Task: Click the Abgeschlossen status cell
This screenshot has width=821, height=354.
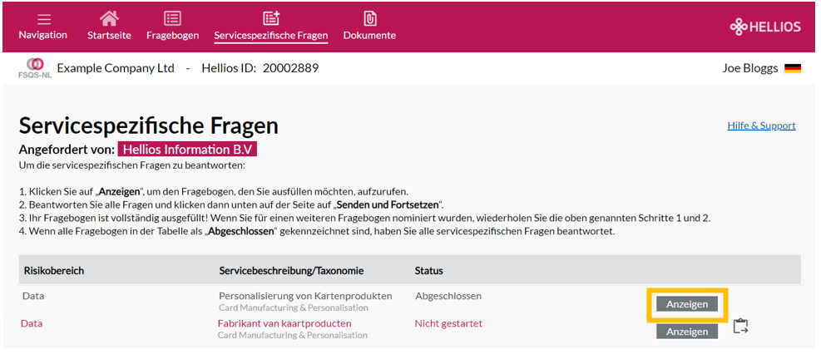Action: pyautogui.click(x=448, y=296)
